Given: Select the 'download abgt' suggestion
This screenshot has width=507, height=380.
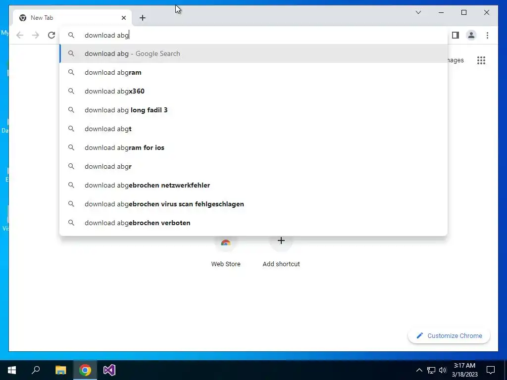Looking at the screenshot, I should pos(254,129).
